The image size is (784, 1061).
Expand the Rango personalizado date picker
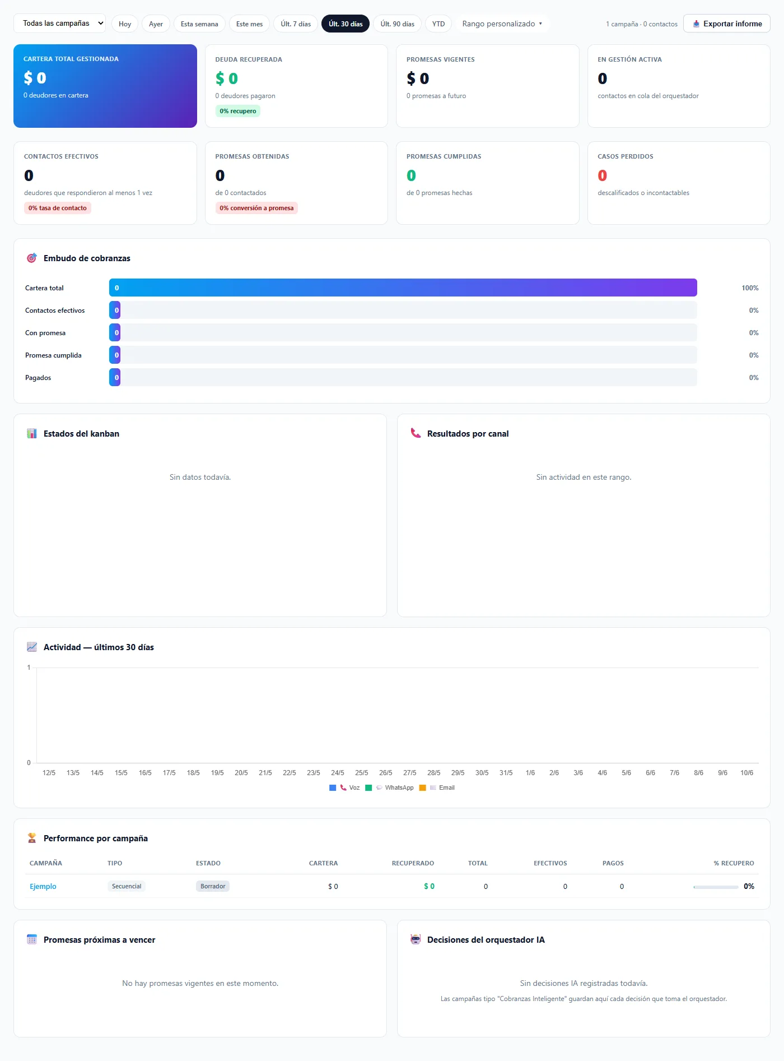point(502,24)
